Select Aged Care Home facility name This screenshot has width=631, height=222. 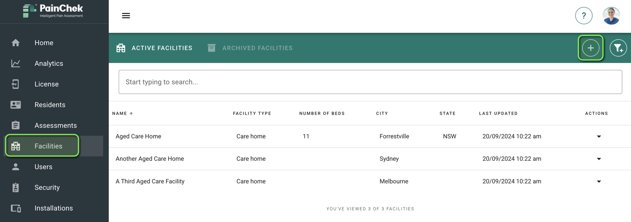click(x=138, y=136)
